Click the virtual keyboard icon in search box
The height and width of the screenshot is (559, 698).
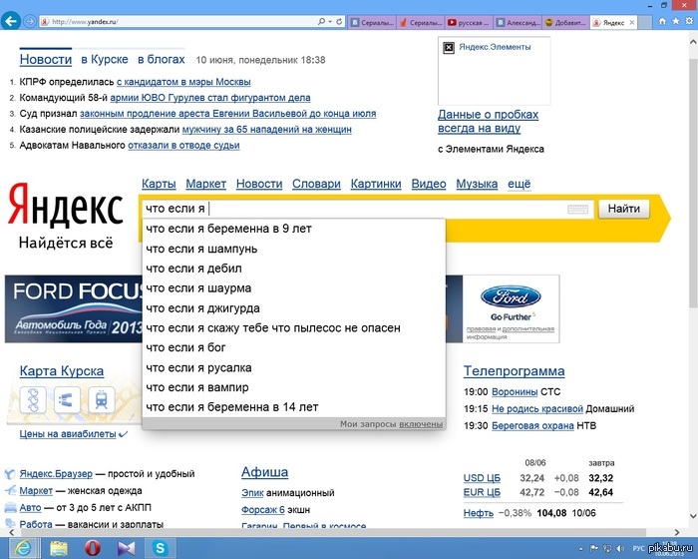[x=577, y=209]
